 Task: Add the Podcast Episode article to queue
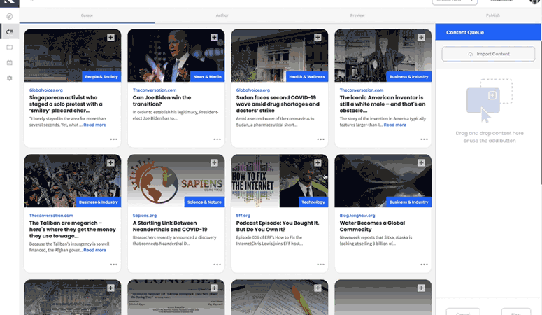coord(318,162)
